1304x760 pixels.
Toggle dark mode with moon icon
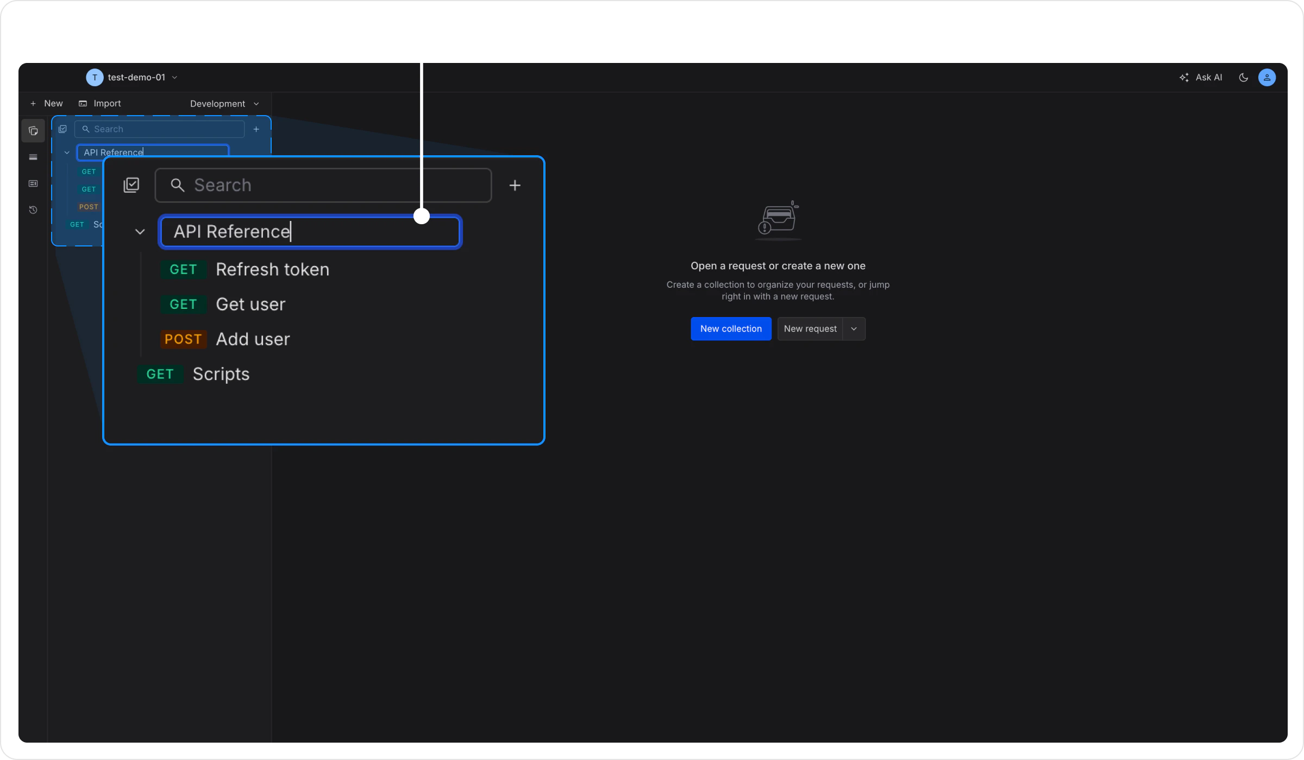click(1243, 78)
